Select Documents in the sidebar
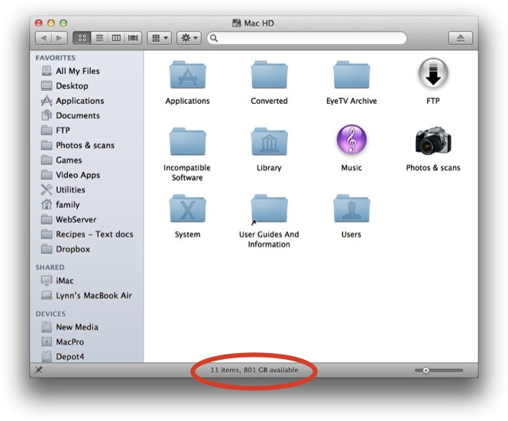508x421 pixels. [x=86, y=115]
